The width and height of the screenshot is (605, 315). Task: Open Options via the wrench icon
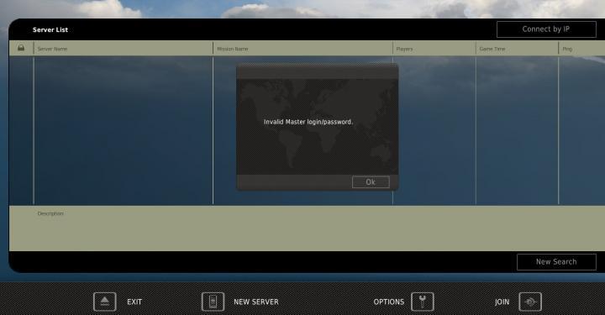pos(423,302)
